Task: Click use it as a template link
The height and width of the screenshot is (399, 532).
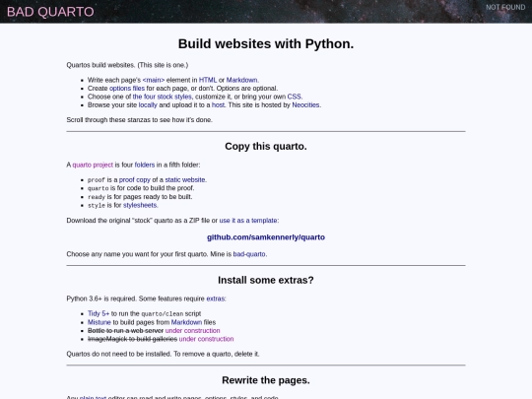Action: click(x=248, y=221)
